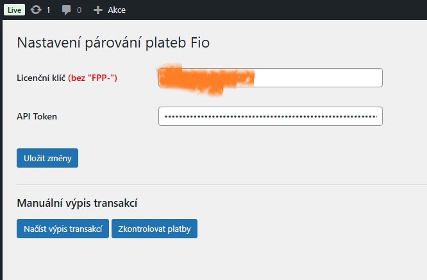
Task: Open updates via the circular arrows icon
Action: (x=36, y=10)
